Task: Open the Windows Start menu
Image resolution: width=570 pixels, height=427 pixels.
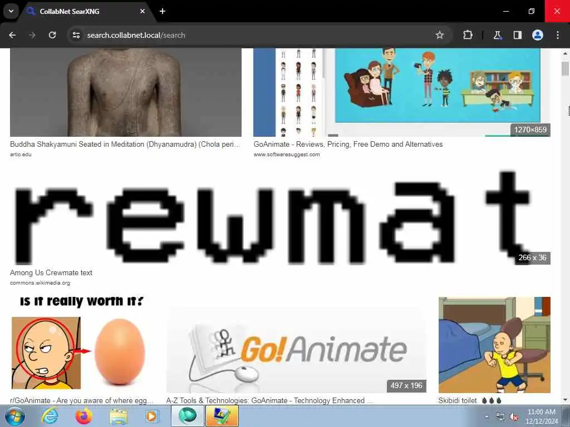Action: coord(15,416)
